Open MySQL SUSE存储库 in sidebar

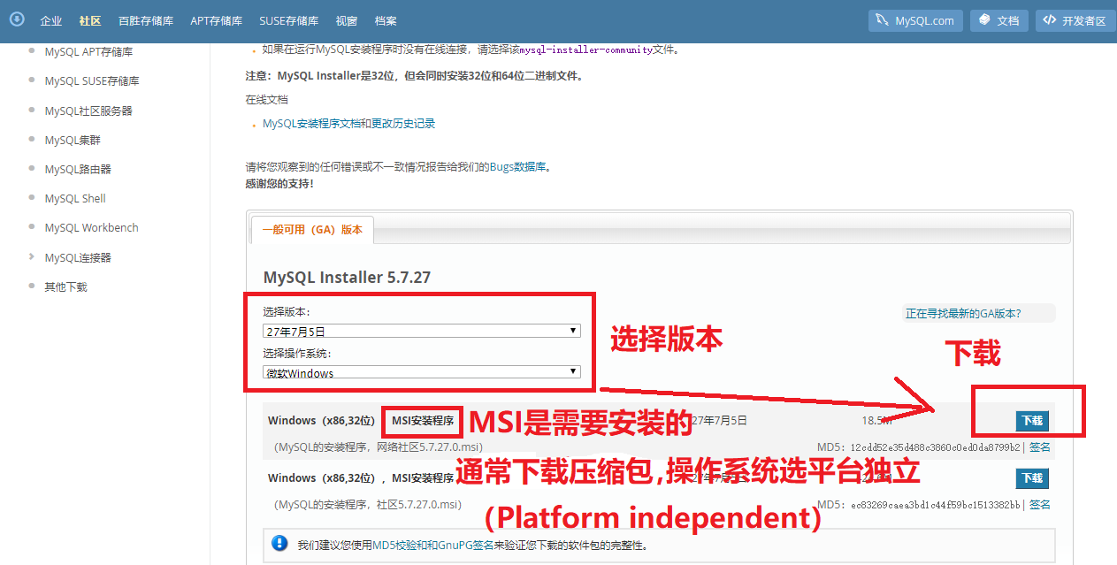click(92, 80)
